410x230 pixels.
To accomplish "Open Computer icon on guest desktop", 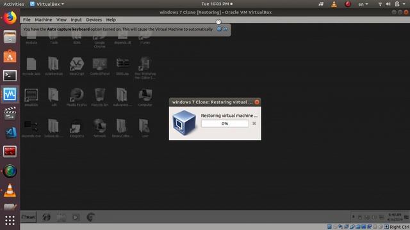I will [145, 97].
